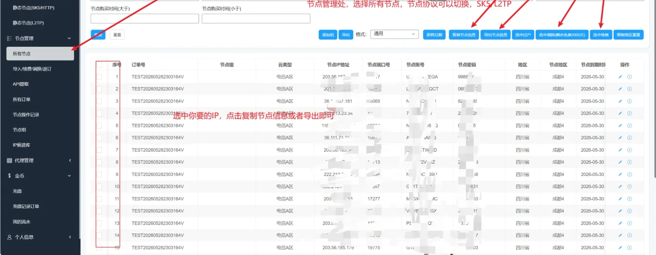656x255 pixels.
Task: Tick the checkbox for row 12
Action: pyautogui.click(x=99, y=211)
